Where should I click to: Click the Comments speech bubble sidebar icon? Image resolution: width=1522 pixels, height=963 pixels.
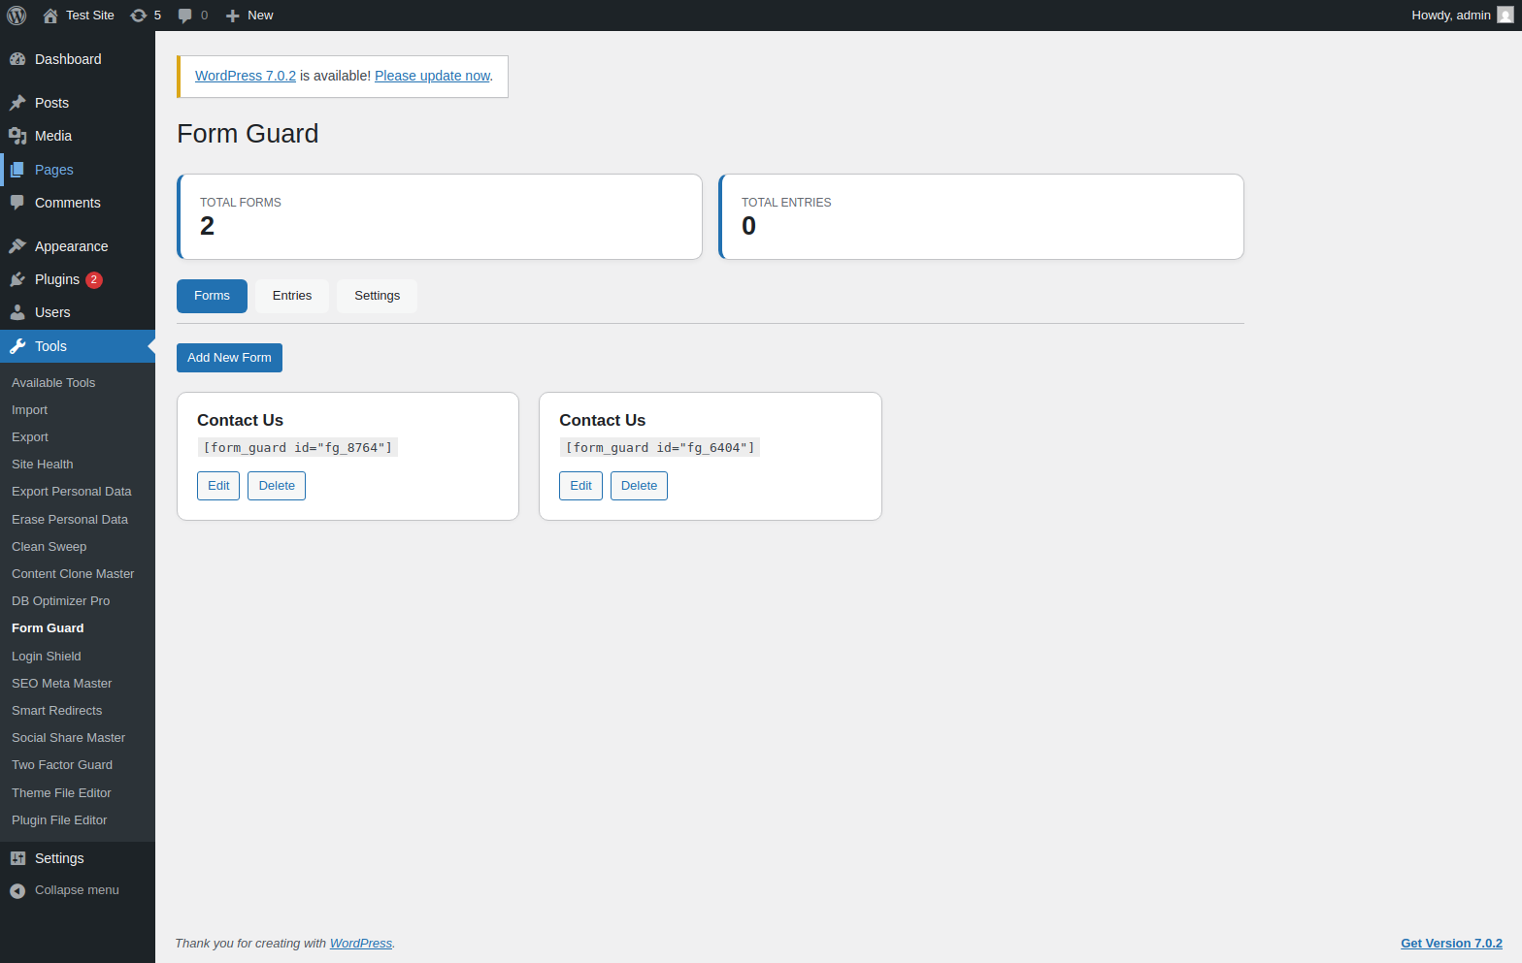[x=17, y=203]
